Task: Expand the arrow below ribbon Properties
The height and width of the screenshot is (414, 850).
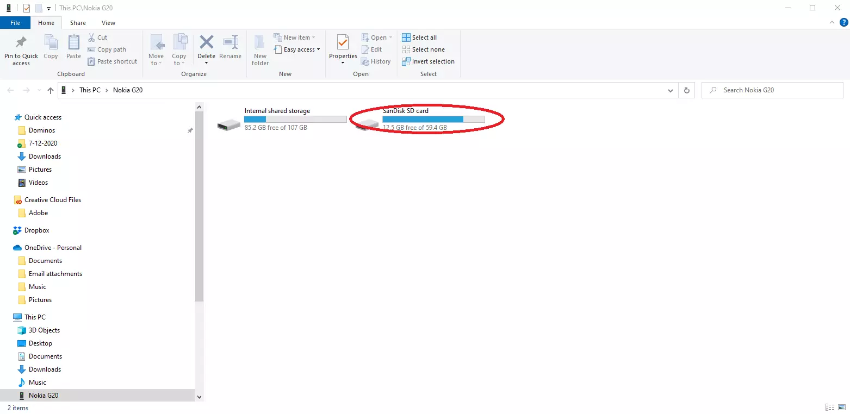Action: pyautogui.click(x=343, y=63)
